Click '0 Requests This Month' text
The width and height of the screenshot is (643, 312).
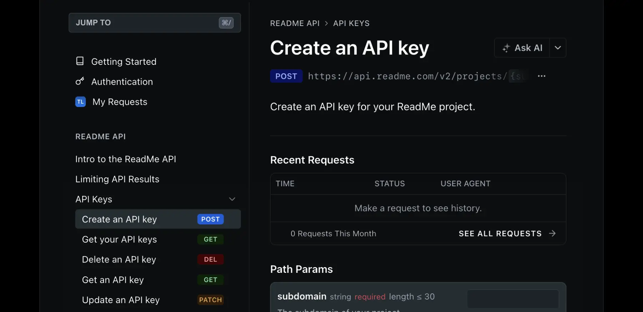click(333, 234)
